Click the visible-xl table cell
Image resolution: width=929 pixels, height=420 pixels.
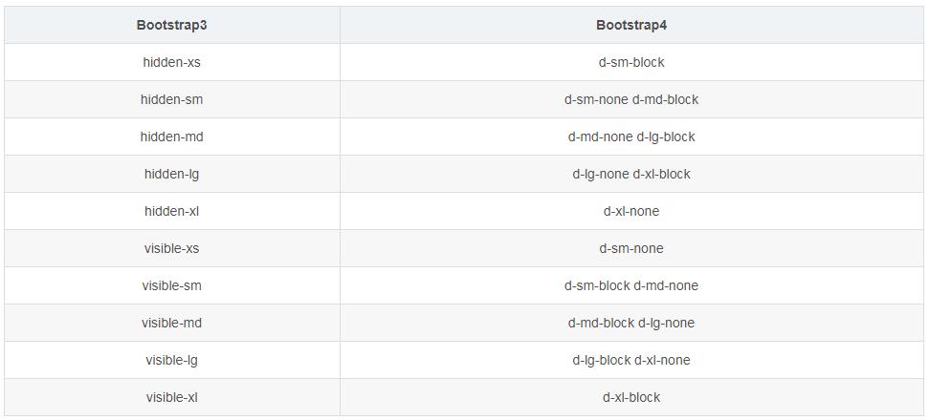point(172,397)
